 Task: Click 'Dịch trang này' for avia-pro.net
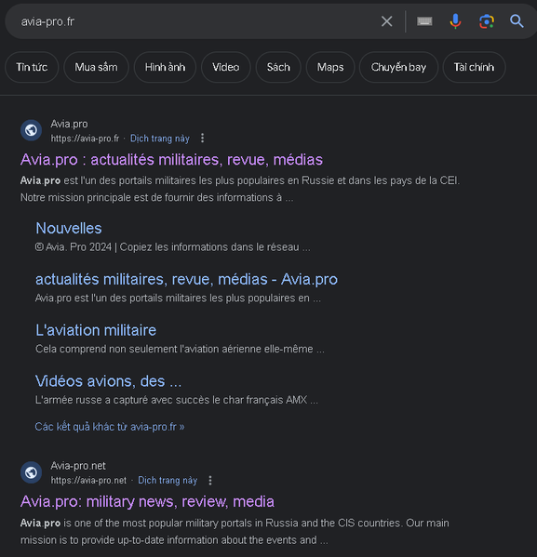(168, 480)
